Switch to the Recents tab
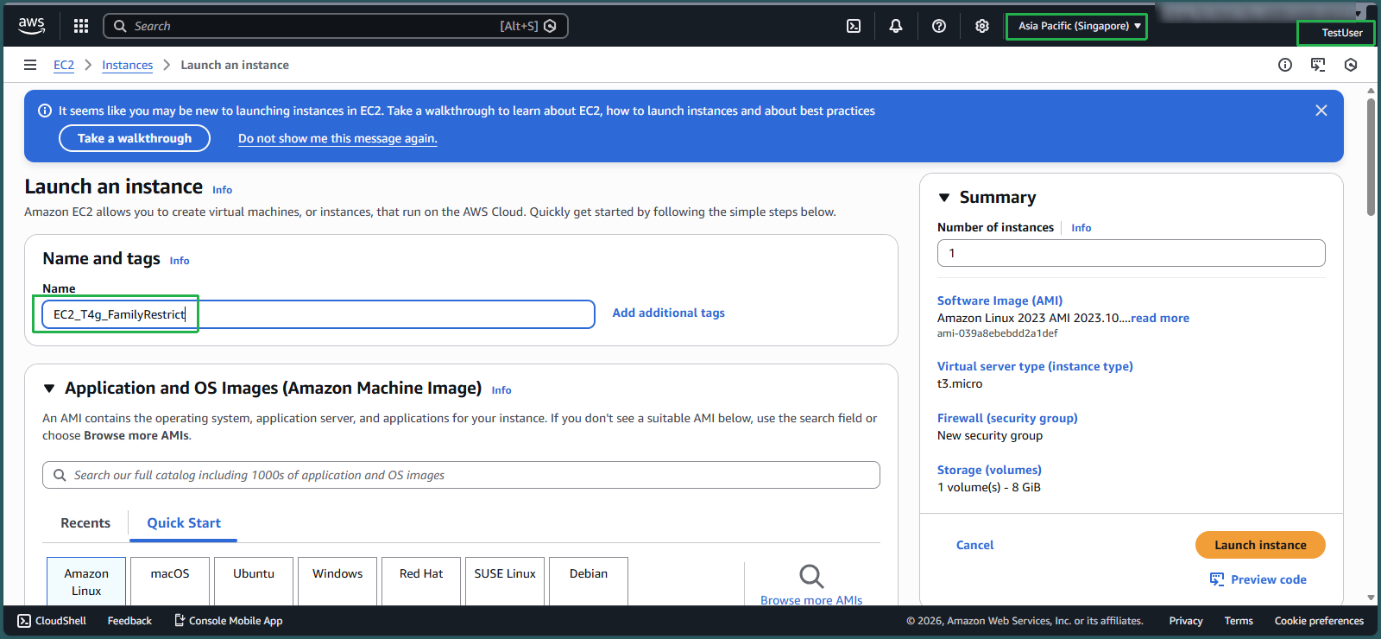The width and height of the screenshot is (1381, 639). pyautogui.click(x=85, y=523)
